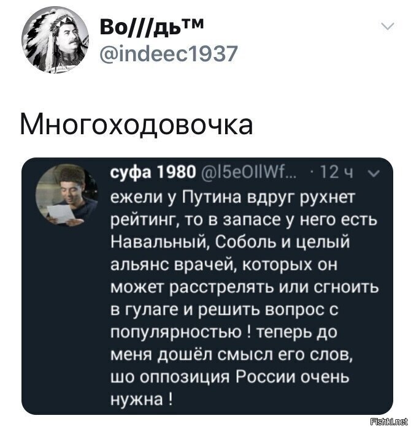
Task: Open the truncated @l5eOllWf... handle
Action: click(249, 173)
